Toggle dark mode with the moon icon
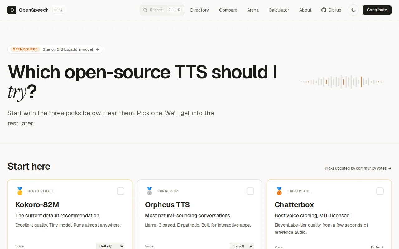Image resolution: width=399 pixels, height=249 pixels. (x=353, y=10)
